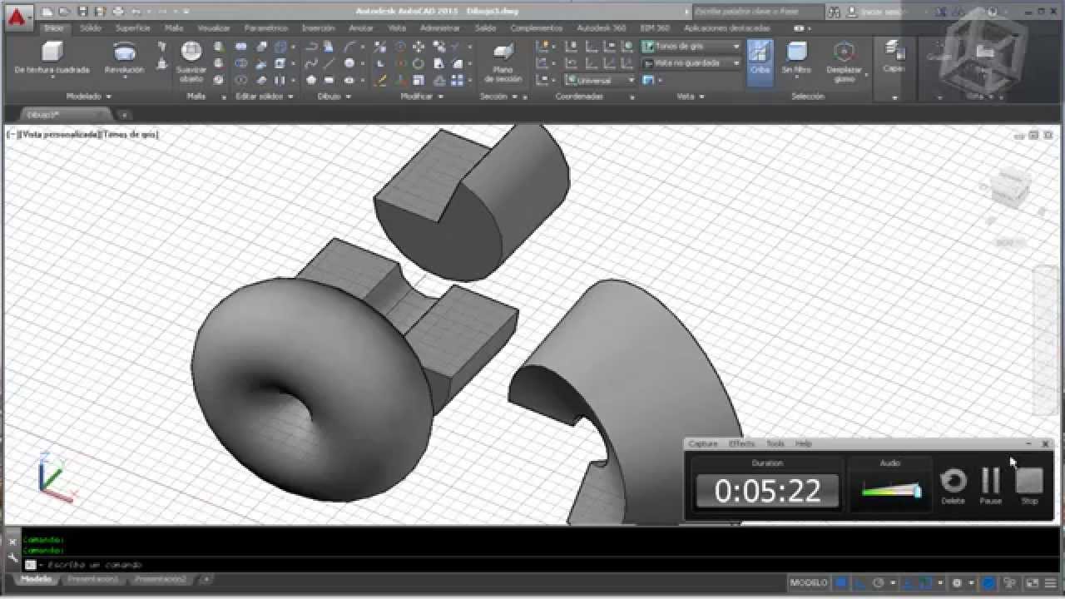The height and width of the screenshot is (599, 1065).
Task: Click the line tool in Dibujo panel
Action: 330,63
